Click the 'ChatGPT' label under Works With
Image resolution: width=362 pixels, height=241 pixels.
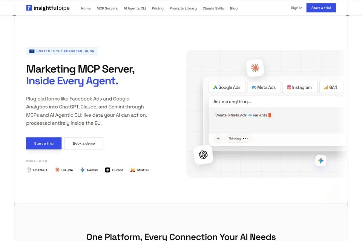pyautogui.click(x=40, y=170)
